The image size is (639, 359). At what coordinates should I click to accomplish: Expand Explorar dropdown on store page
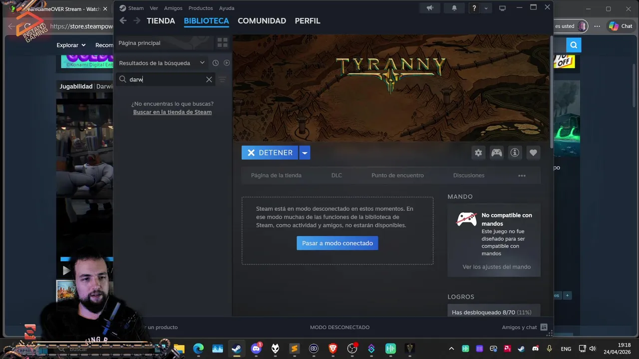71,45
